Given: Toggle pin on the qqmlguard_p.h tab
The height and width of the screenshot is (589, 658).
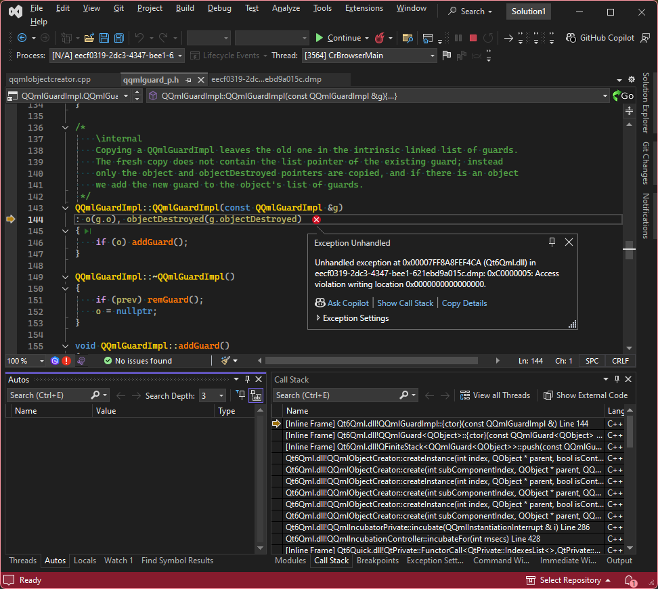Looking at the screenshot, I should click(188, 80).
